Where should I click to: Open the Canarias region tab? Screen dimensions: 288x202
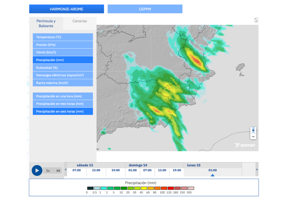[80, 21]
